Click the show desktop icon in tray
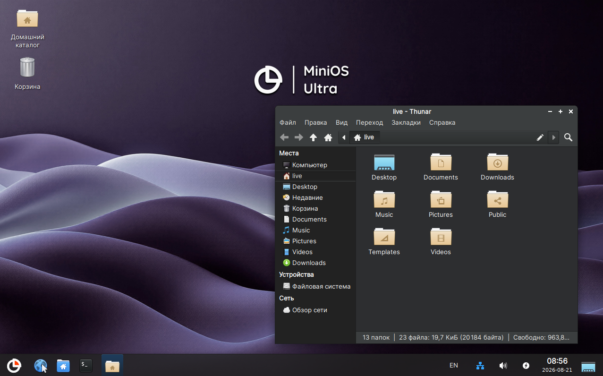Image resolution: width=603 pixels, height=376 pixels. [588, 366]
